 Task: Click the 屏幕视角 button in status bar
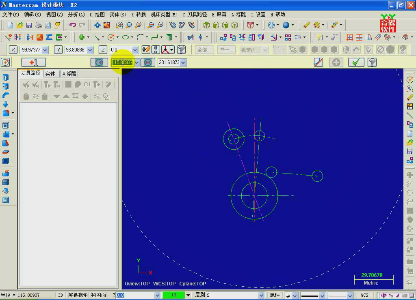pos(78,295)
